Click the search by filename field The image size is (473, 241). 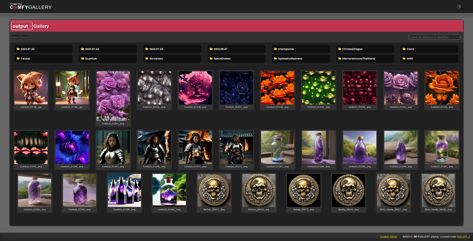click(434, 37)
